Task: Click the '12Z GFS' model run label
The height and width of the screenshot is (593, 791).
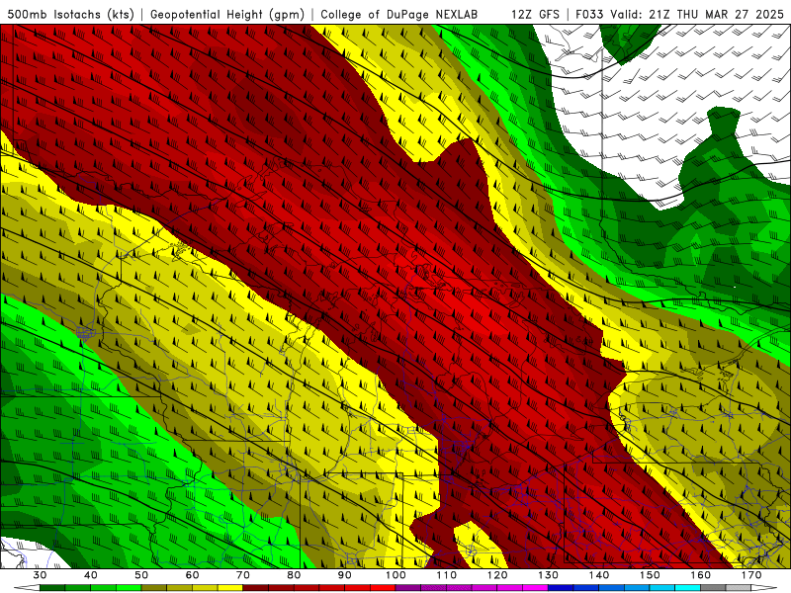Action: tap(535, 14)
